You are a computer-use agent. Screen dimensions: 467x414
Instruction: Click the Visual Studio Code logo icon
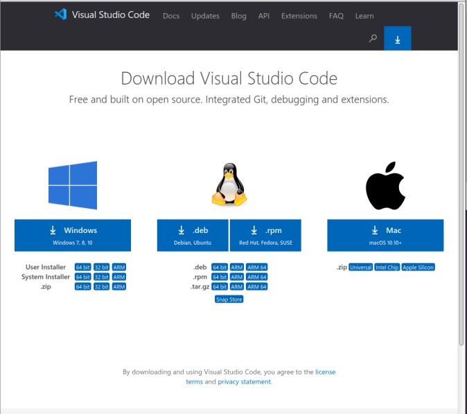click(61, 15)
